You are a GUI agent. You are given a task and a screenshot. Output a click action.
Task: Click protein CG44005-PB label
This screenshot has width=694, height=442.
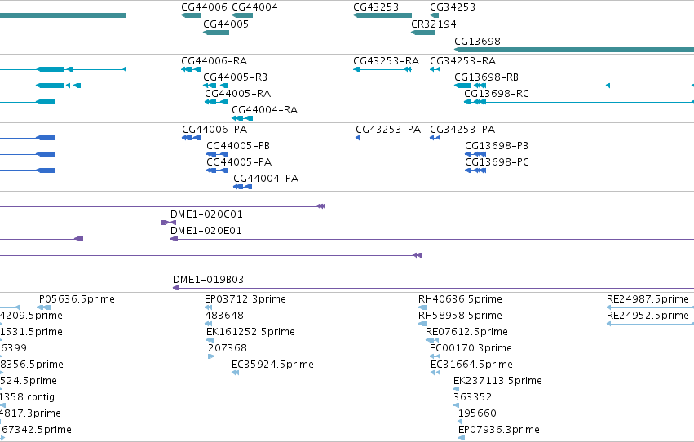(238, 145)
